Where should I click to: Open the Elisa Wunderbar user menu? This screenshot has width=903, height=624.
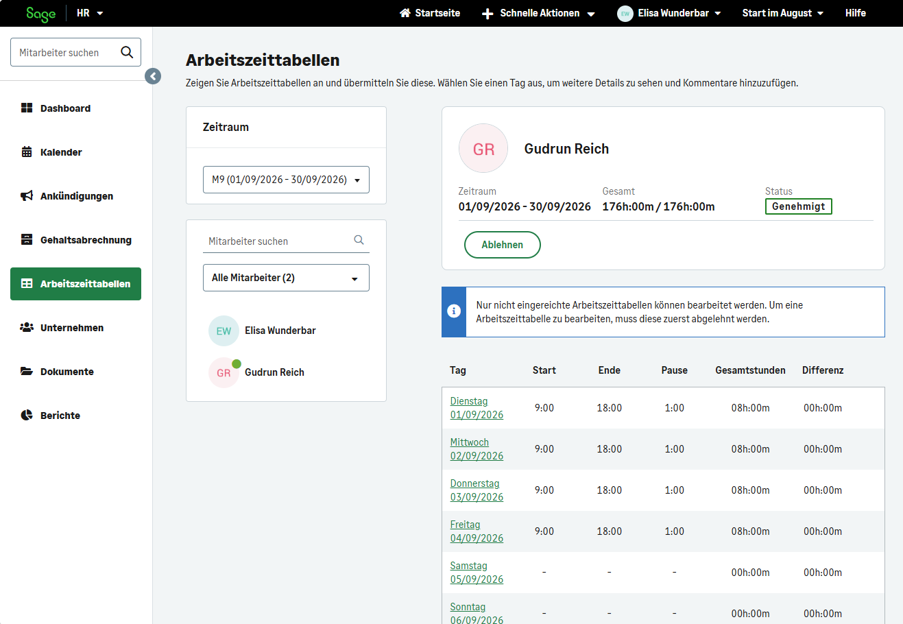click(x=669, y=13)
